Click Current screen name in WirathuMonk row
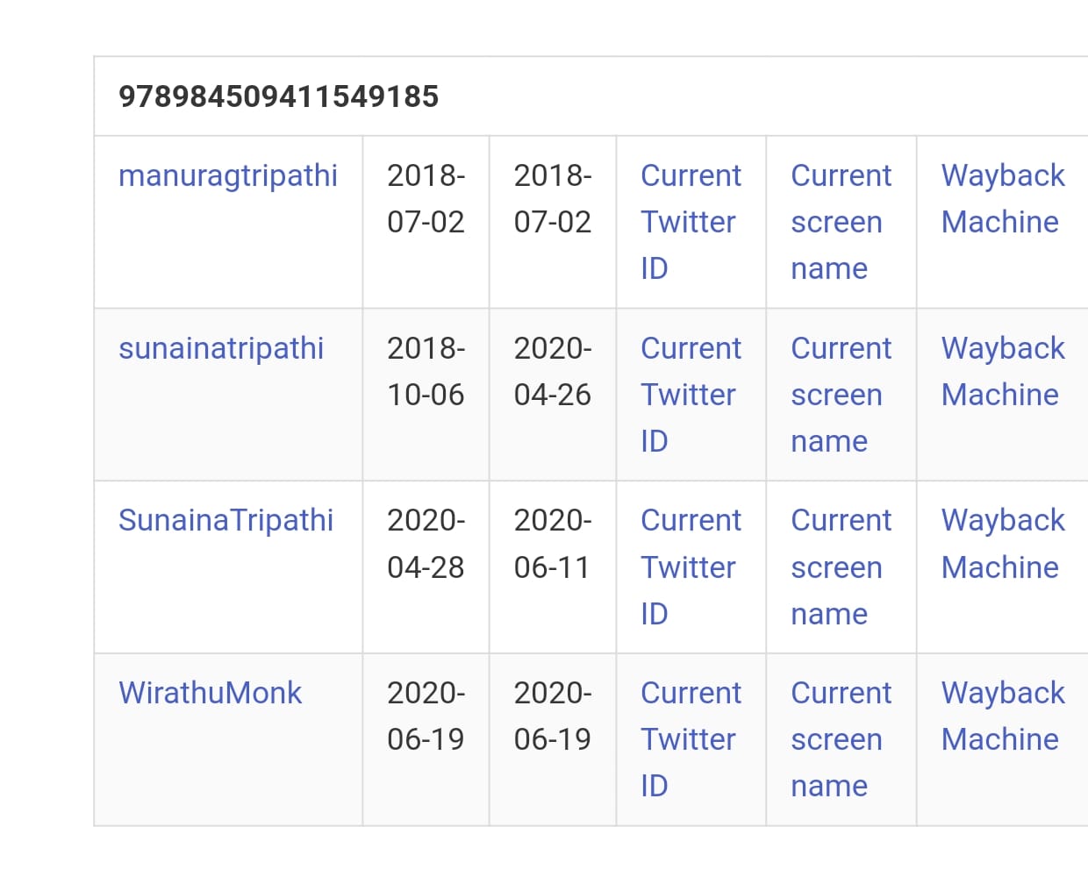The image size is (1088, 884). tap(841, 739)
